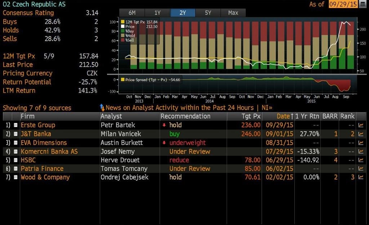Open chart icon for Komercni Banka AS row
Viewport: 369px width, 225px height.
(x=361, y=151)
